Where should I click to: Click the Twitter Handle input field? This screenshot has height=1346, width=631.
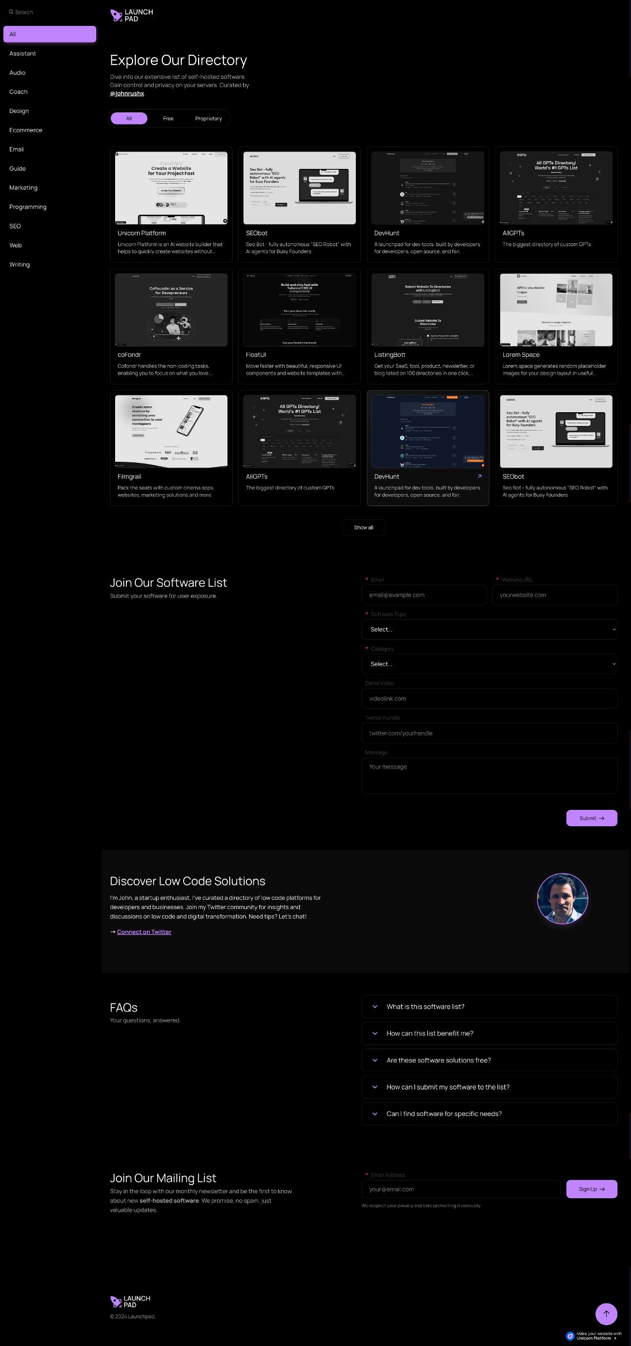click(489, 733)
